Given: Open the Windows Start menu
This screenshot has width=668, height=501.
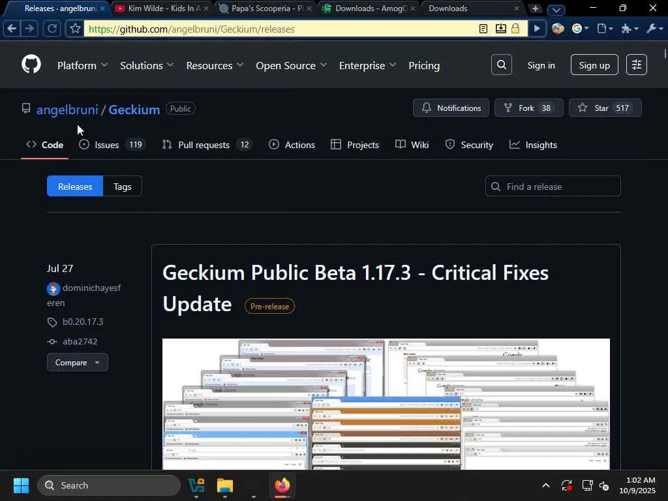Looking at the screenshot, I should coord(21,485).
